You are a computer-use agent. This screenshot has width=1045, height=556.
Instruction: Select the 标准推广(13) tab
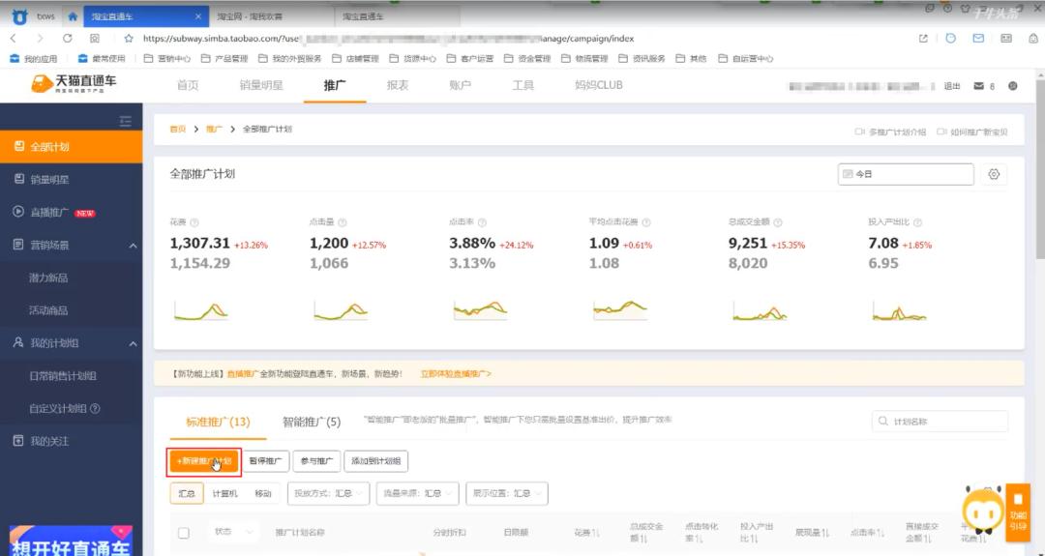[218, 423]
